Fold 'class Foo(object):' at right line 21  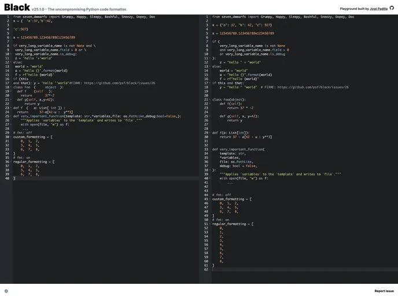[x=210, y=99]
